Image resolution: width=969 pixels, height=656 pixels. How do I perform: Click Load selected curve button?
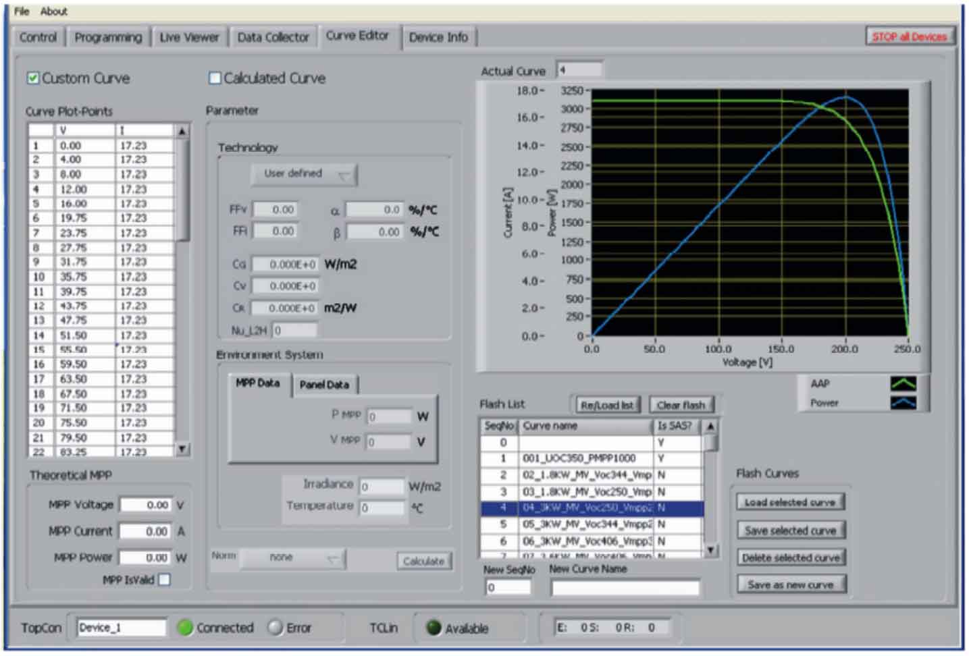click(x=790, y=502)
